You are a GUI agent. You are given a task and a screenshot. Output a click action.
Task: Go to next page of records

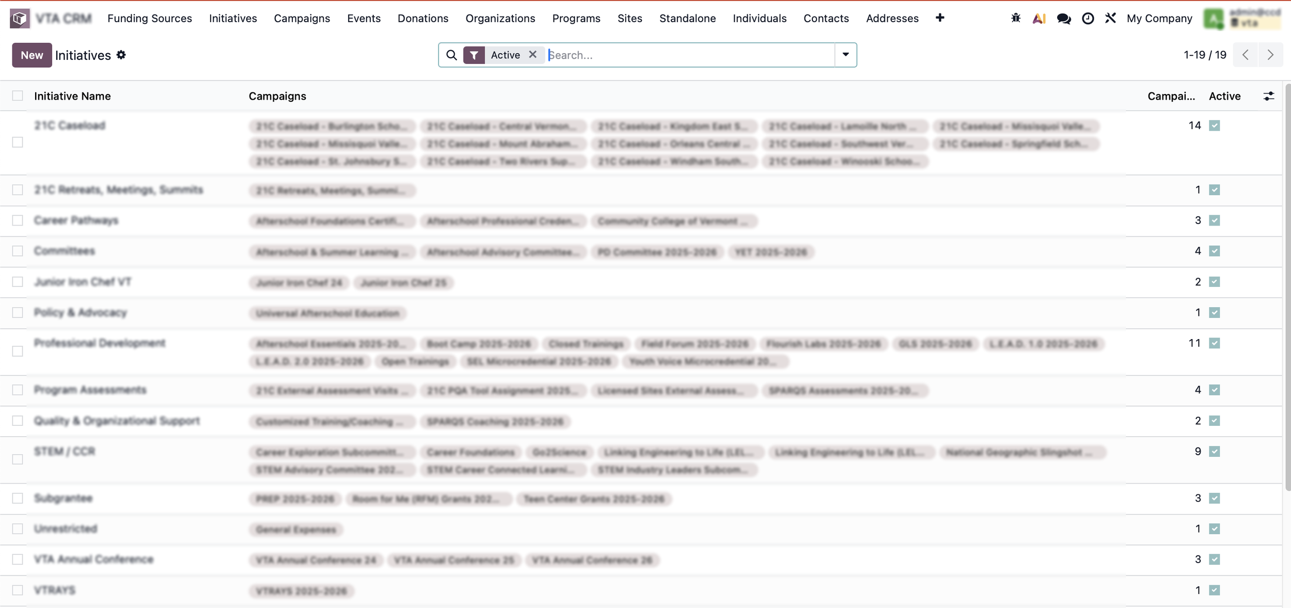1270,55
